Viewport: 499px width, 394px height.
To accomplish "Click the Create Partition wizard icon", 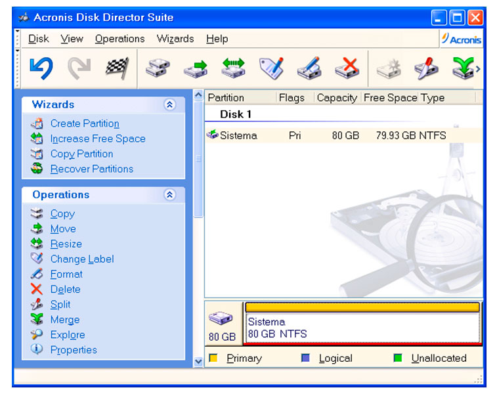I will tap(37, 123).
